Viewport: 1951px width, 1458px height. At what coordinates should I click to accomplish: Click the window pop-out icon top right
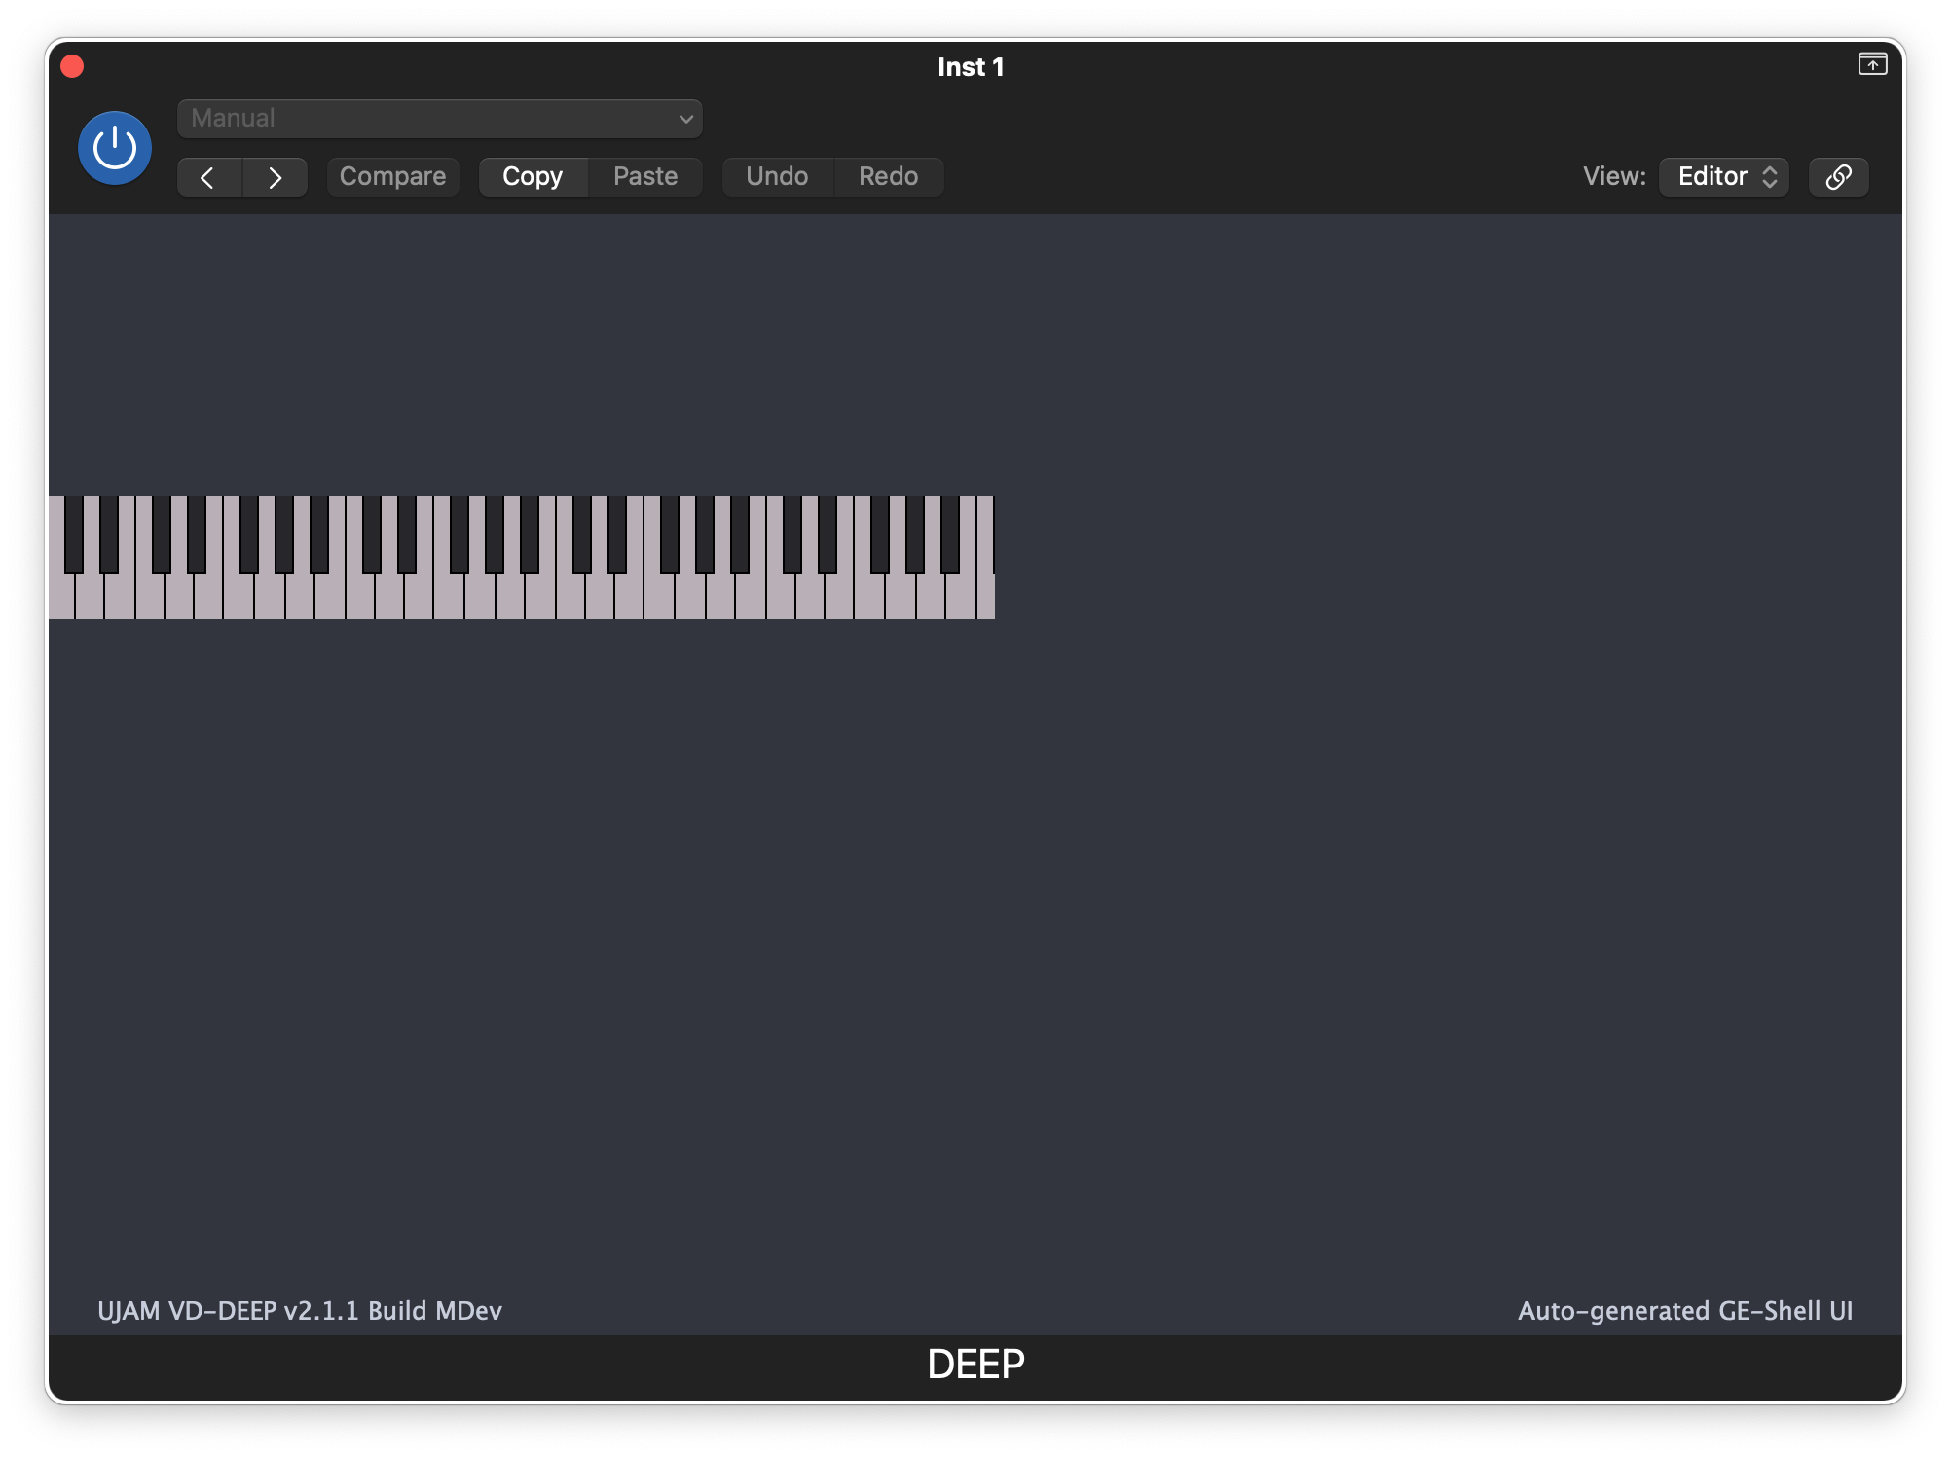[x=1872, y=64]
